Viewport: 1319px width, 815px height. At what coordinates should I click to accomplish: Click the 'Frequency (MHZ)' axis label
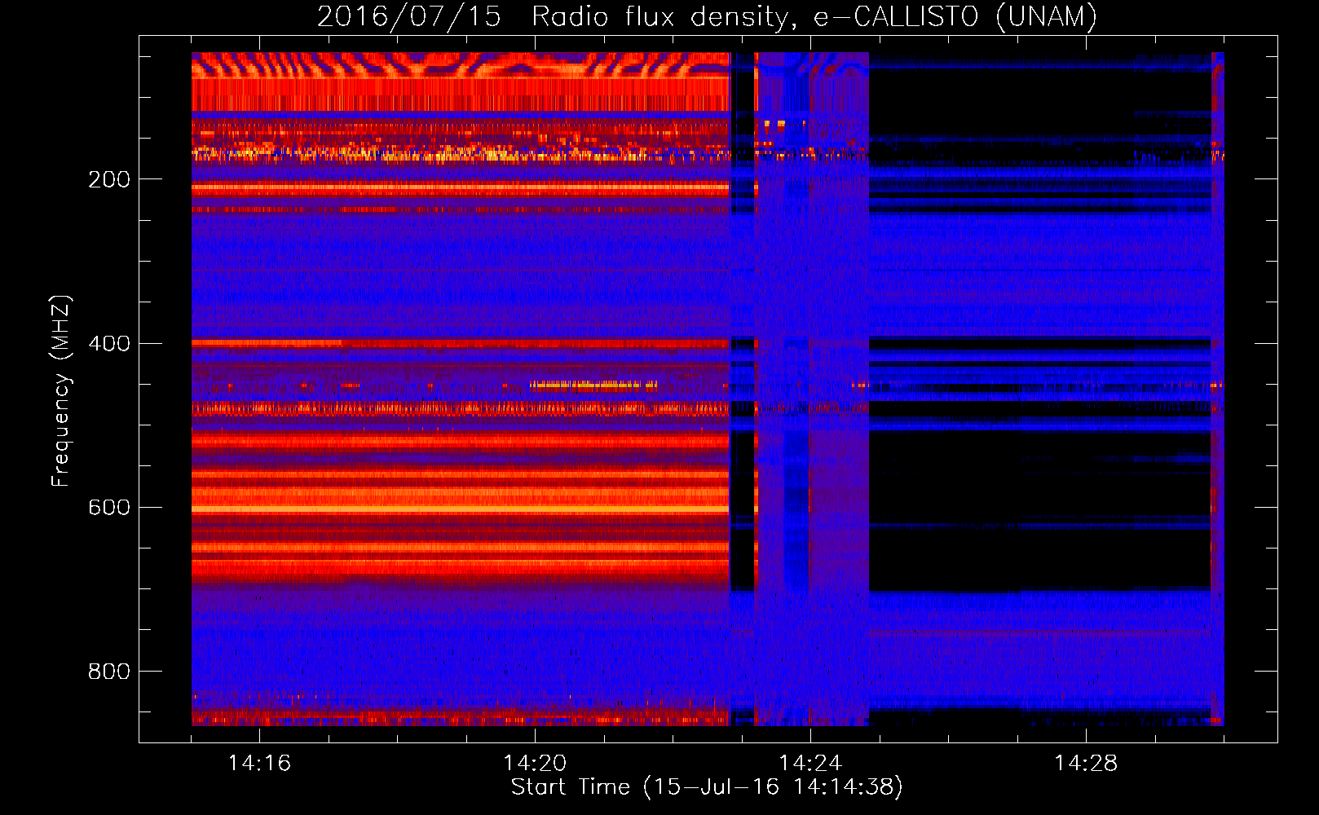pyautogui.click(x=61, y=391)
